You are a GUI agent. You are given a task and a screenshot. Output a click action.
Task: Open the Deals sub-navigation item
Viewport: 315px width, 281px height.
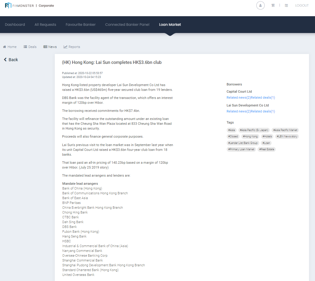pyautogui.click(x=30, y=47)
